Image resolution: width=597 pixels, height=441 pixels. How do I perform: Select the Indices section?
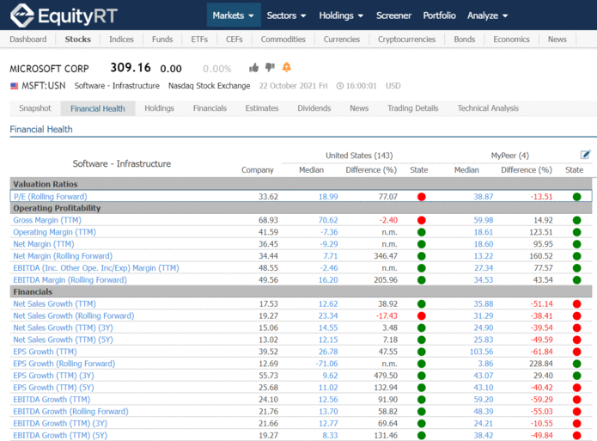pyautogui.click(x=121, y=40)
